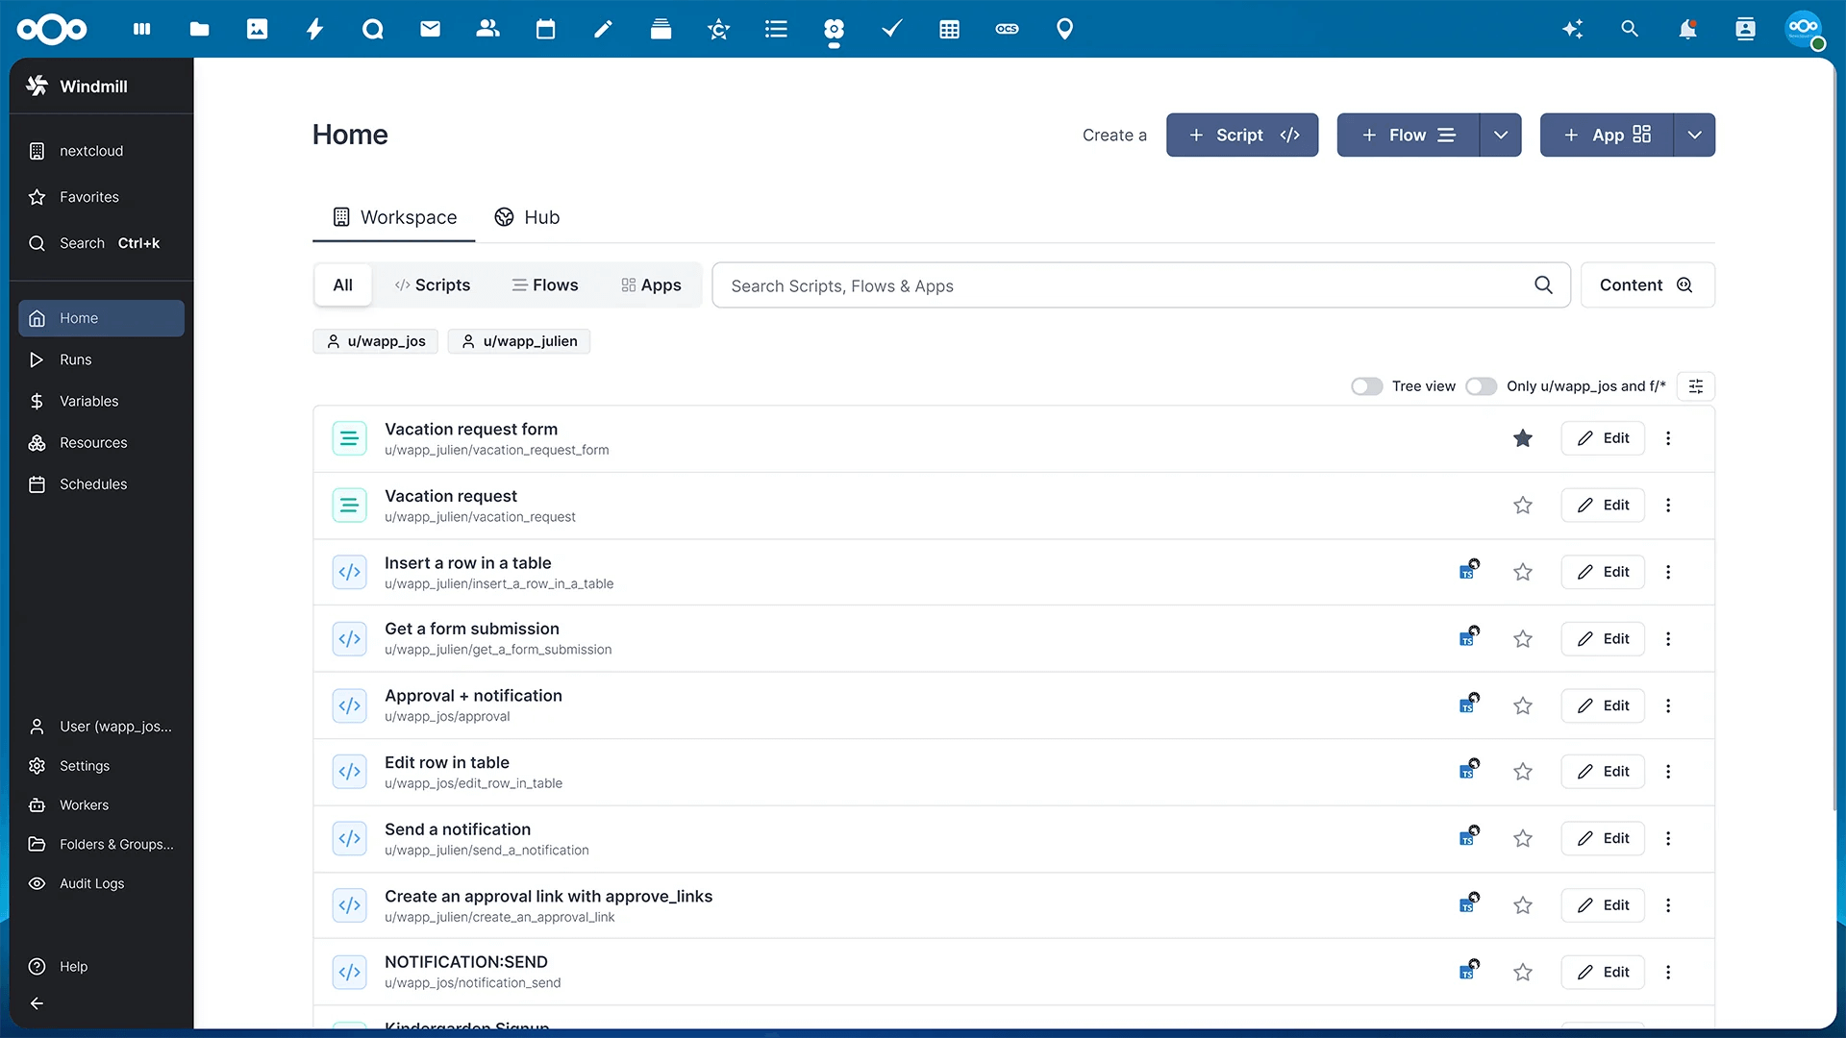1846x1038 pixels.
Task: Create a new Script
Action: tap(1241, 135)
